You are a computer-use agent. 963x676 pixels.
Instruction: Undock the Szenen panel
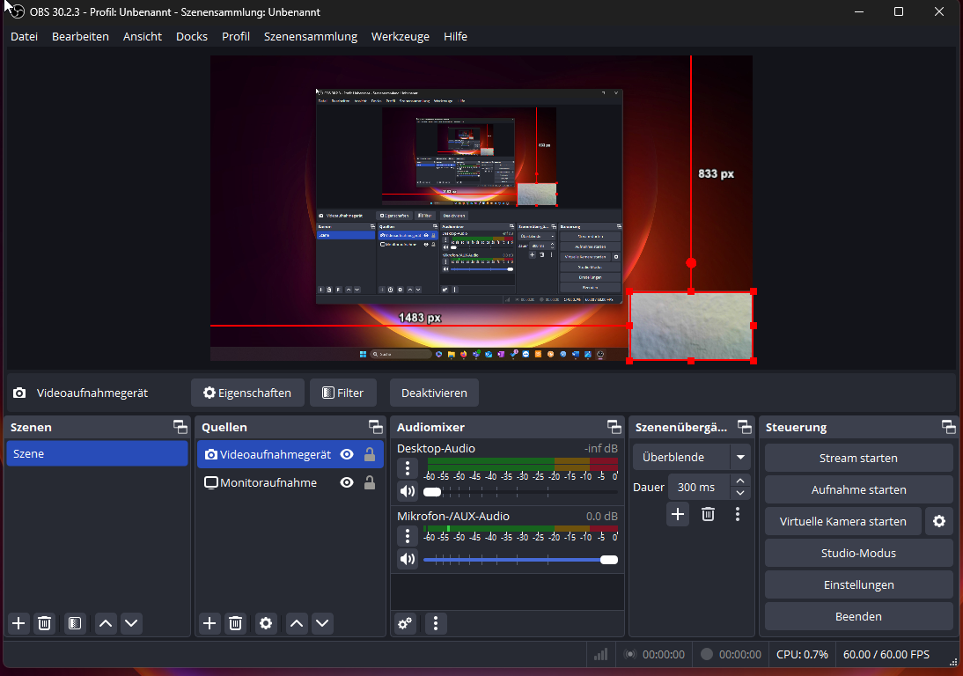[180, 427]
